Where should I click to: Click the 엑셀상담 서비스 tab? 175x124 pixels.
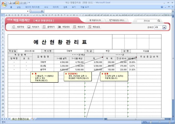[x=117, y=20]
